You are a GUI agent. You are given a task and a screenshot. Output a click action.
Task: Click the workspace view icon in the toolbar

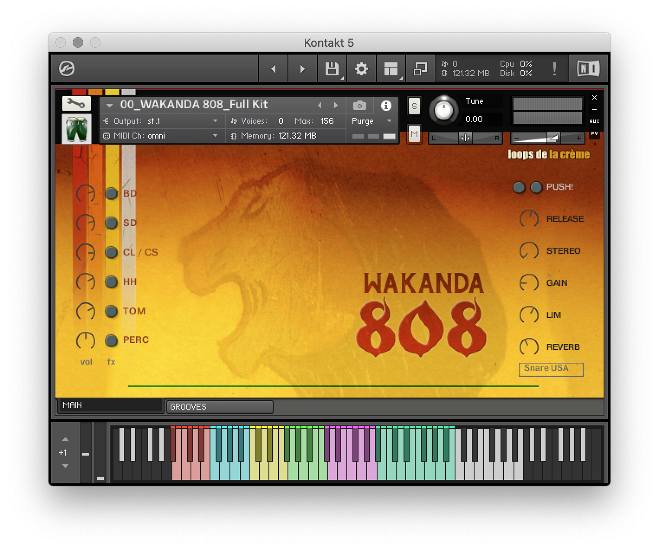point(391,68)
